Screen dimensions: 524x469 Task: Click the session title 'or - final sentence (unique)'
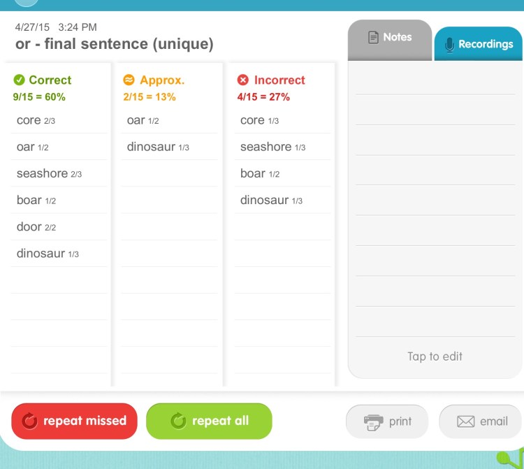click(x=115, y=44)
